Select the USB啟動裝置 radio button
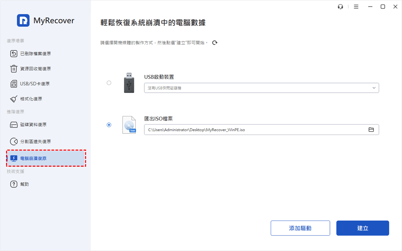 pos(109,83)
